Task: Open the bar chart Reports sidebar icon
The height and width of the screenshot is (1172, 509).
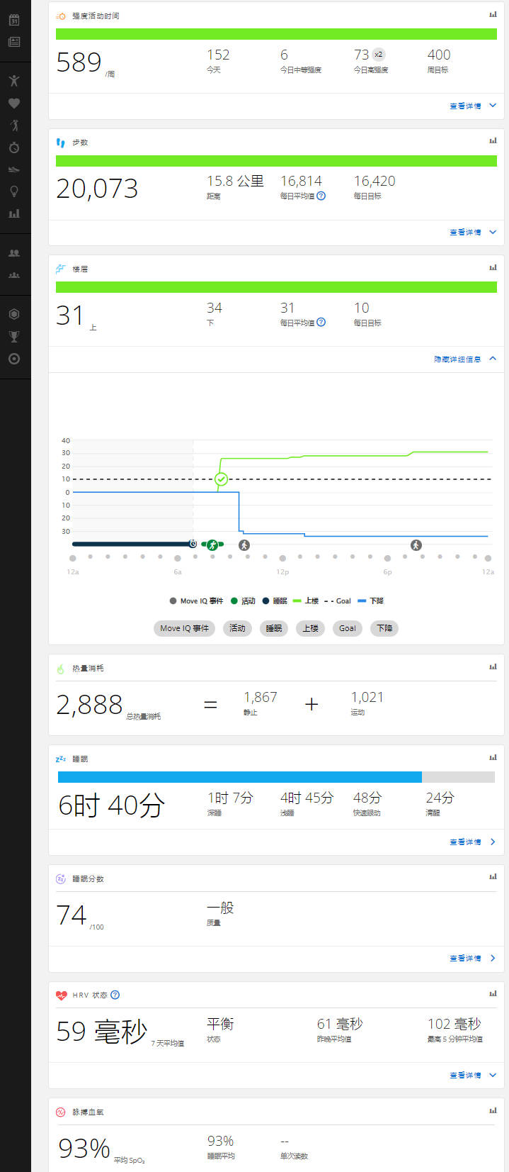Action: [x=14, y=213]
